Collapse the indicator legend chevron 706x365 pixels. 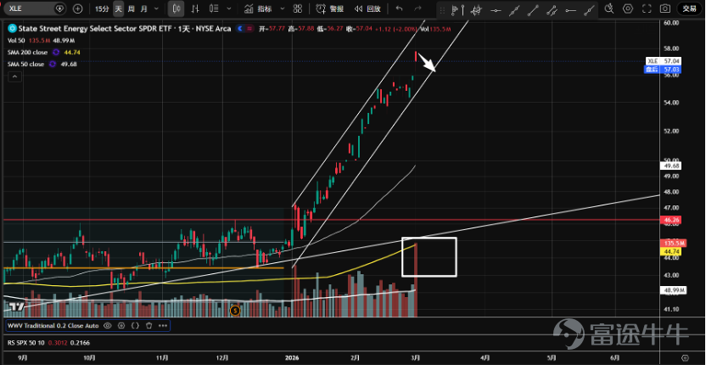click(x=15, y=77)
